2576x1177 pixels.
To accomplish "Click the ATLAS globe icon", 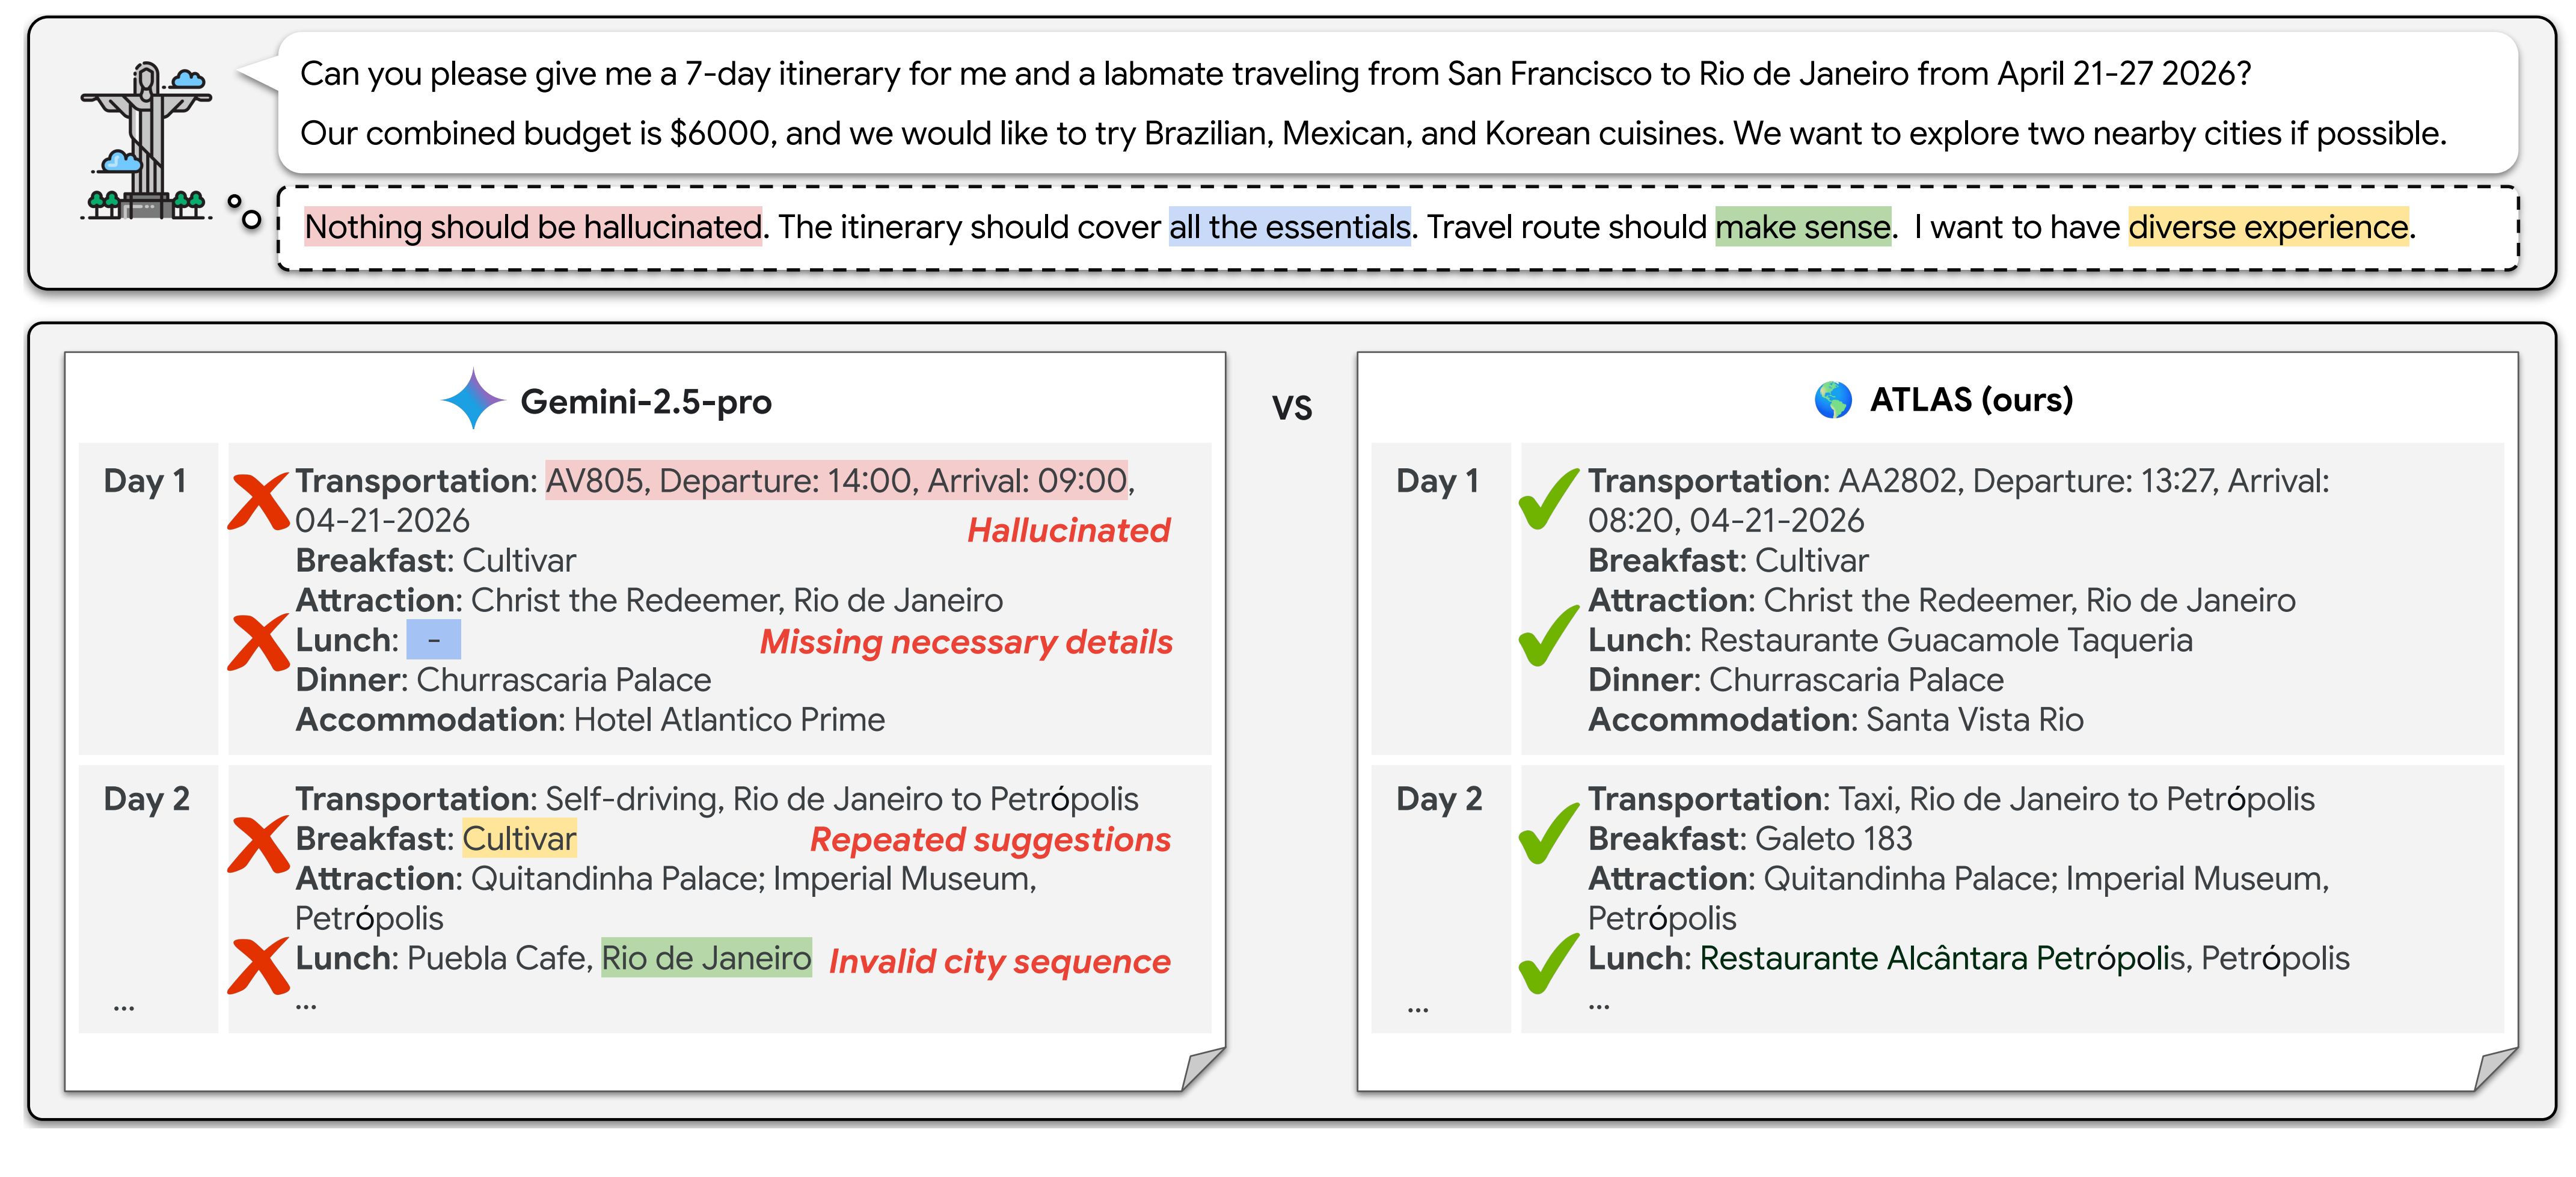I will (x=1833, y=400).
